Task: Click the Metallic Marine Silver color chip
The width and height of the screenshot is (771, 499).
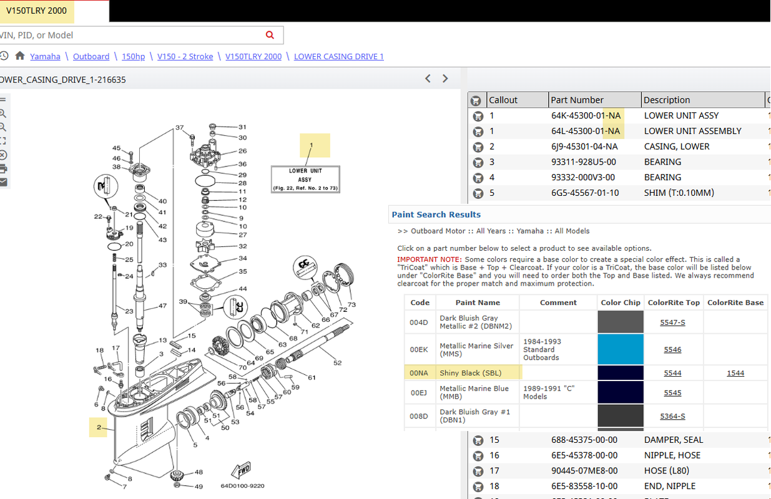Action: point(621,349)
